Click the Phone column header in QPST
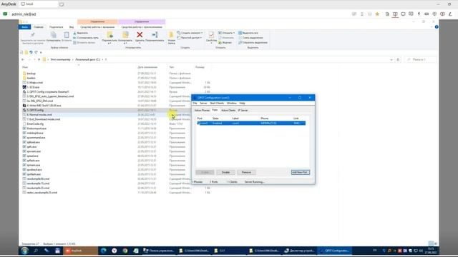 pos(264,119)
